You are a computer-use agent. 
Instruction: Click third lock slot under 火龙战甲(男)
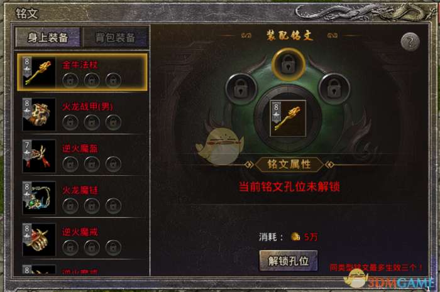coord(113,122)
